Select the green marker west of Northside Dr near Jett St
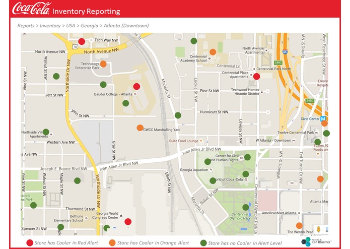The width and height of the screenshot is (350, 249). [x=56, y=77]
